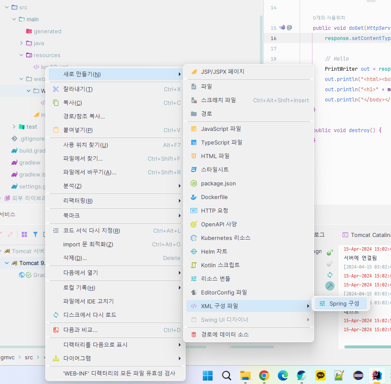Create an 'HTML 파일'
This screenshot has height=384, width=391.
click(248, 156)
